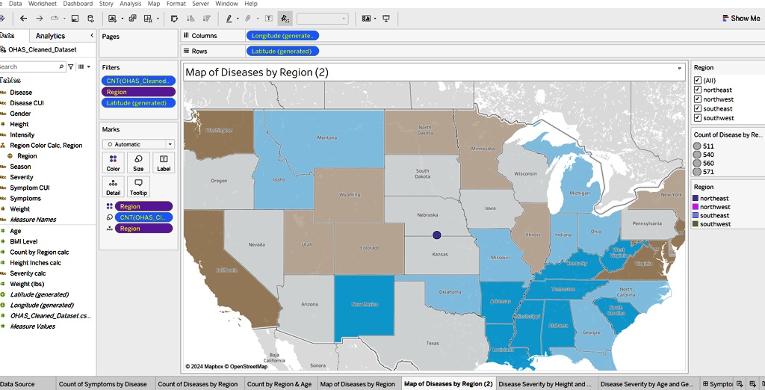Switch to Count by Region & Age sheet

point(279,384)
